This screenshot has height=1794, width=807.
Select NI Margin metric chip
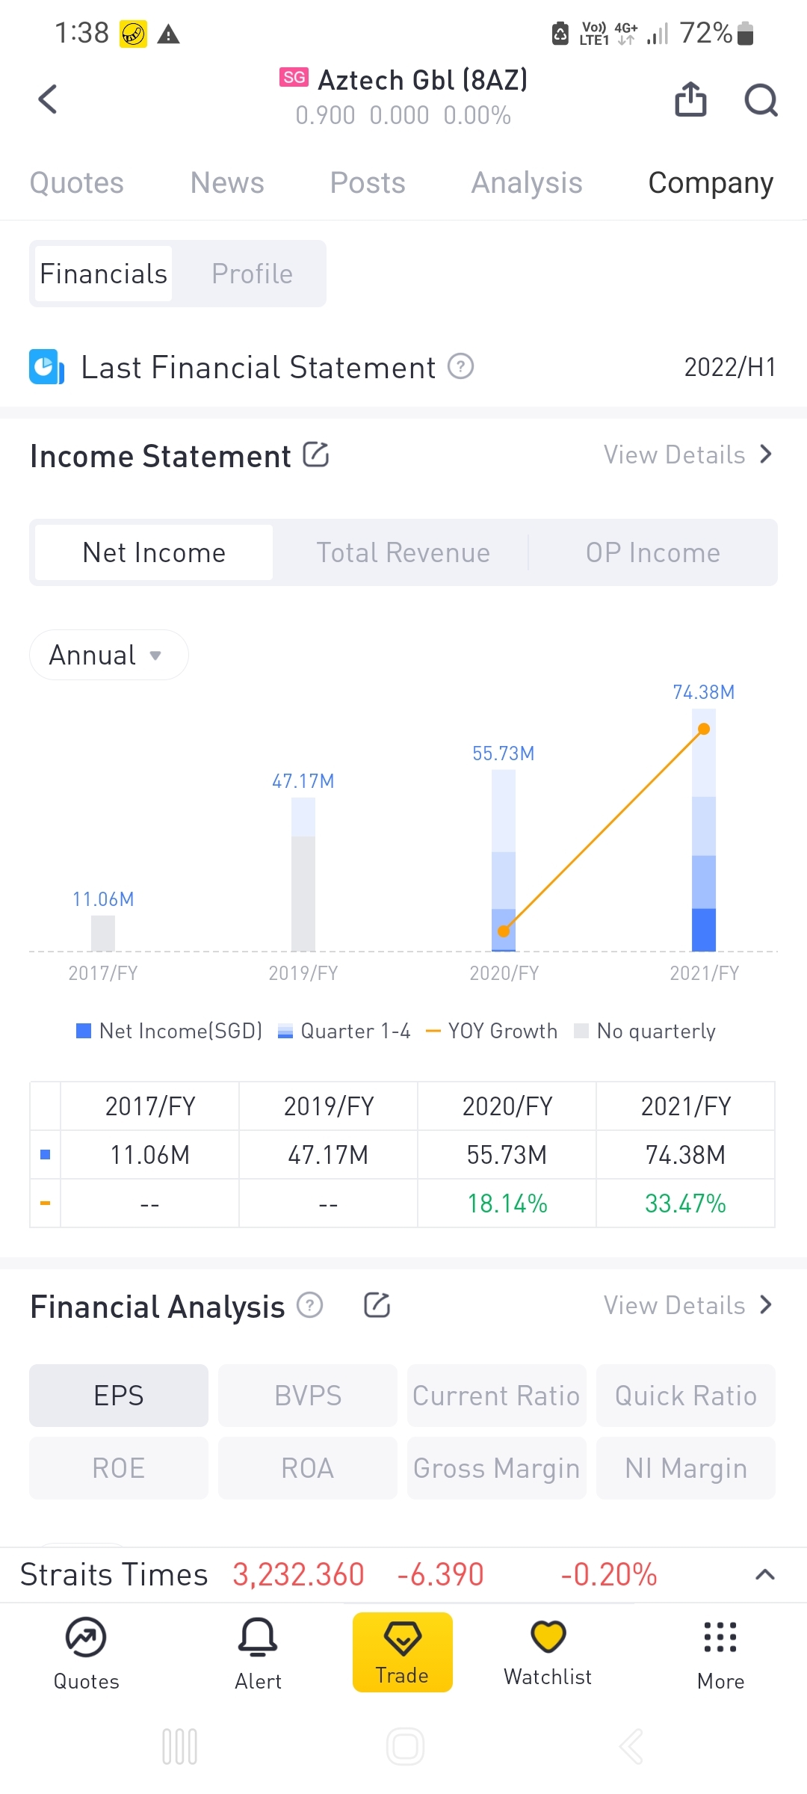[686, 1468]
